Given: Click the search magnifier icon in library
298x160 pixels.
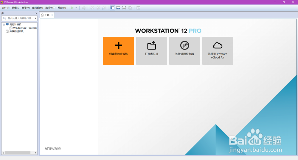Looking at the screenshot, I should tap(4, 18).
